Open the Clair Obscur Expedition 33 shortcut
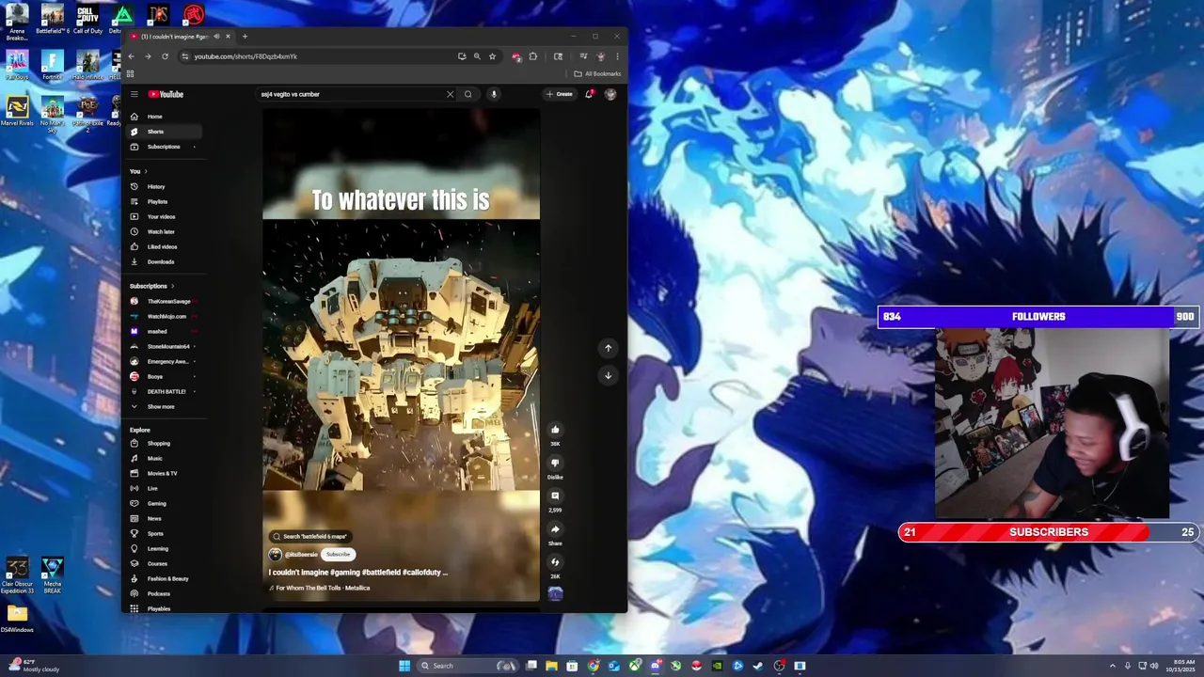The height and width of the screenshot is (677, 1204). coord(17,575)
